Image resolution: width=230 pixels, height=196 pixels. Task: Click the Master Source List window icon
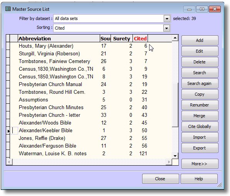[8, 9]
